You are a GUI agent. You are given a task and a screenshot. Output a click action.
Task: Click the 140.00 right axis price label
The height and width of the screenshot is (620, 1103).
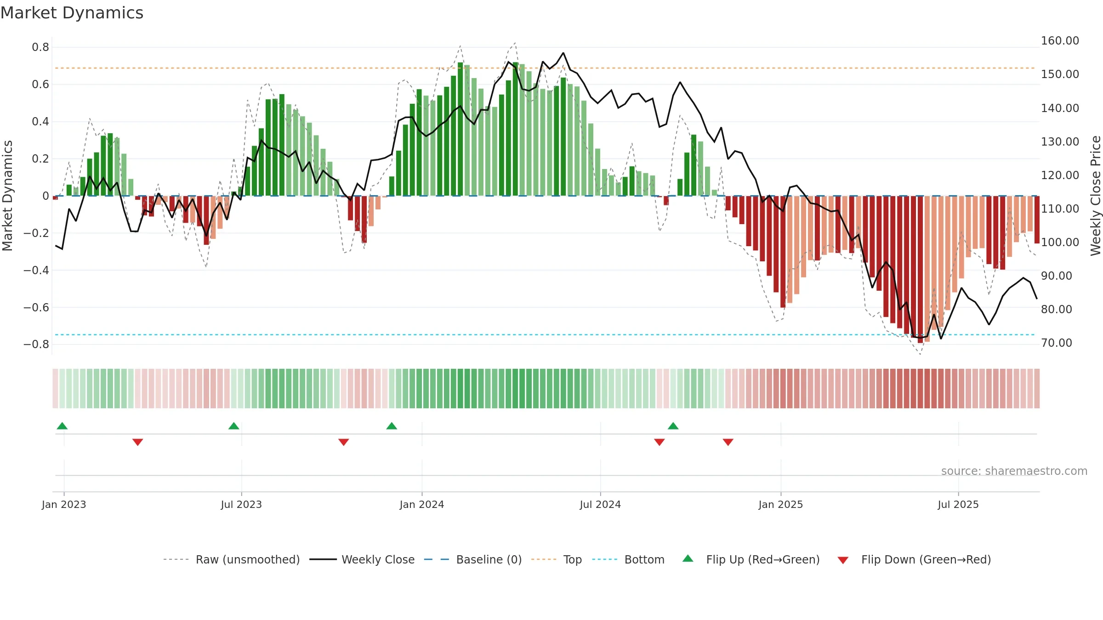pos(1060,108)
